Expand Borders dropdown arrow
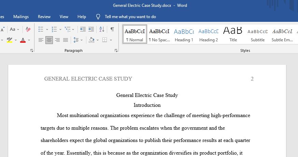This screenshot has height=157, width=298. pyautogui.click(x=111, y=40)
